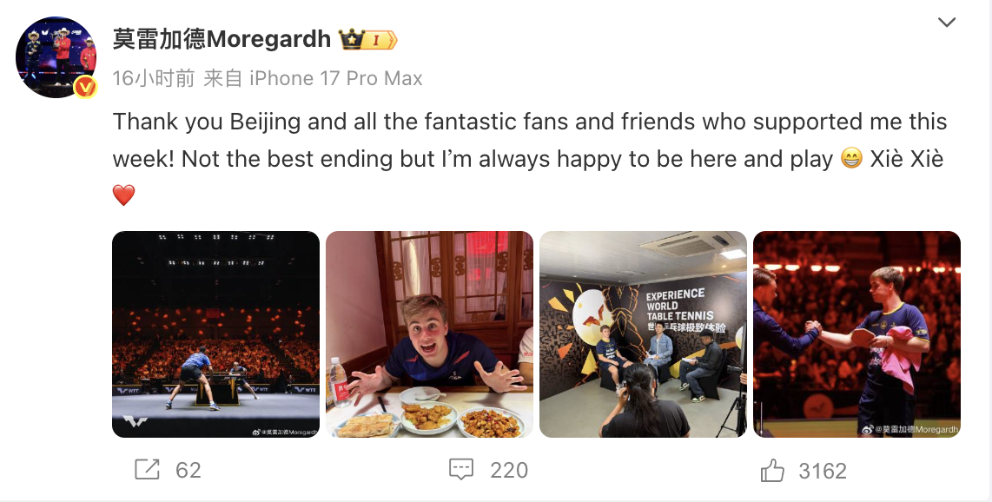Open 莫雷加德Moregardh username link
The width and height of the screenshot is (992, 502).
222,39
